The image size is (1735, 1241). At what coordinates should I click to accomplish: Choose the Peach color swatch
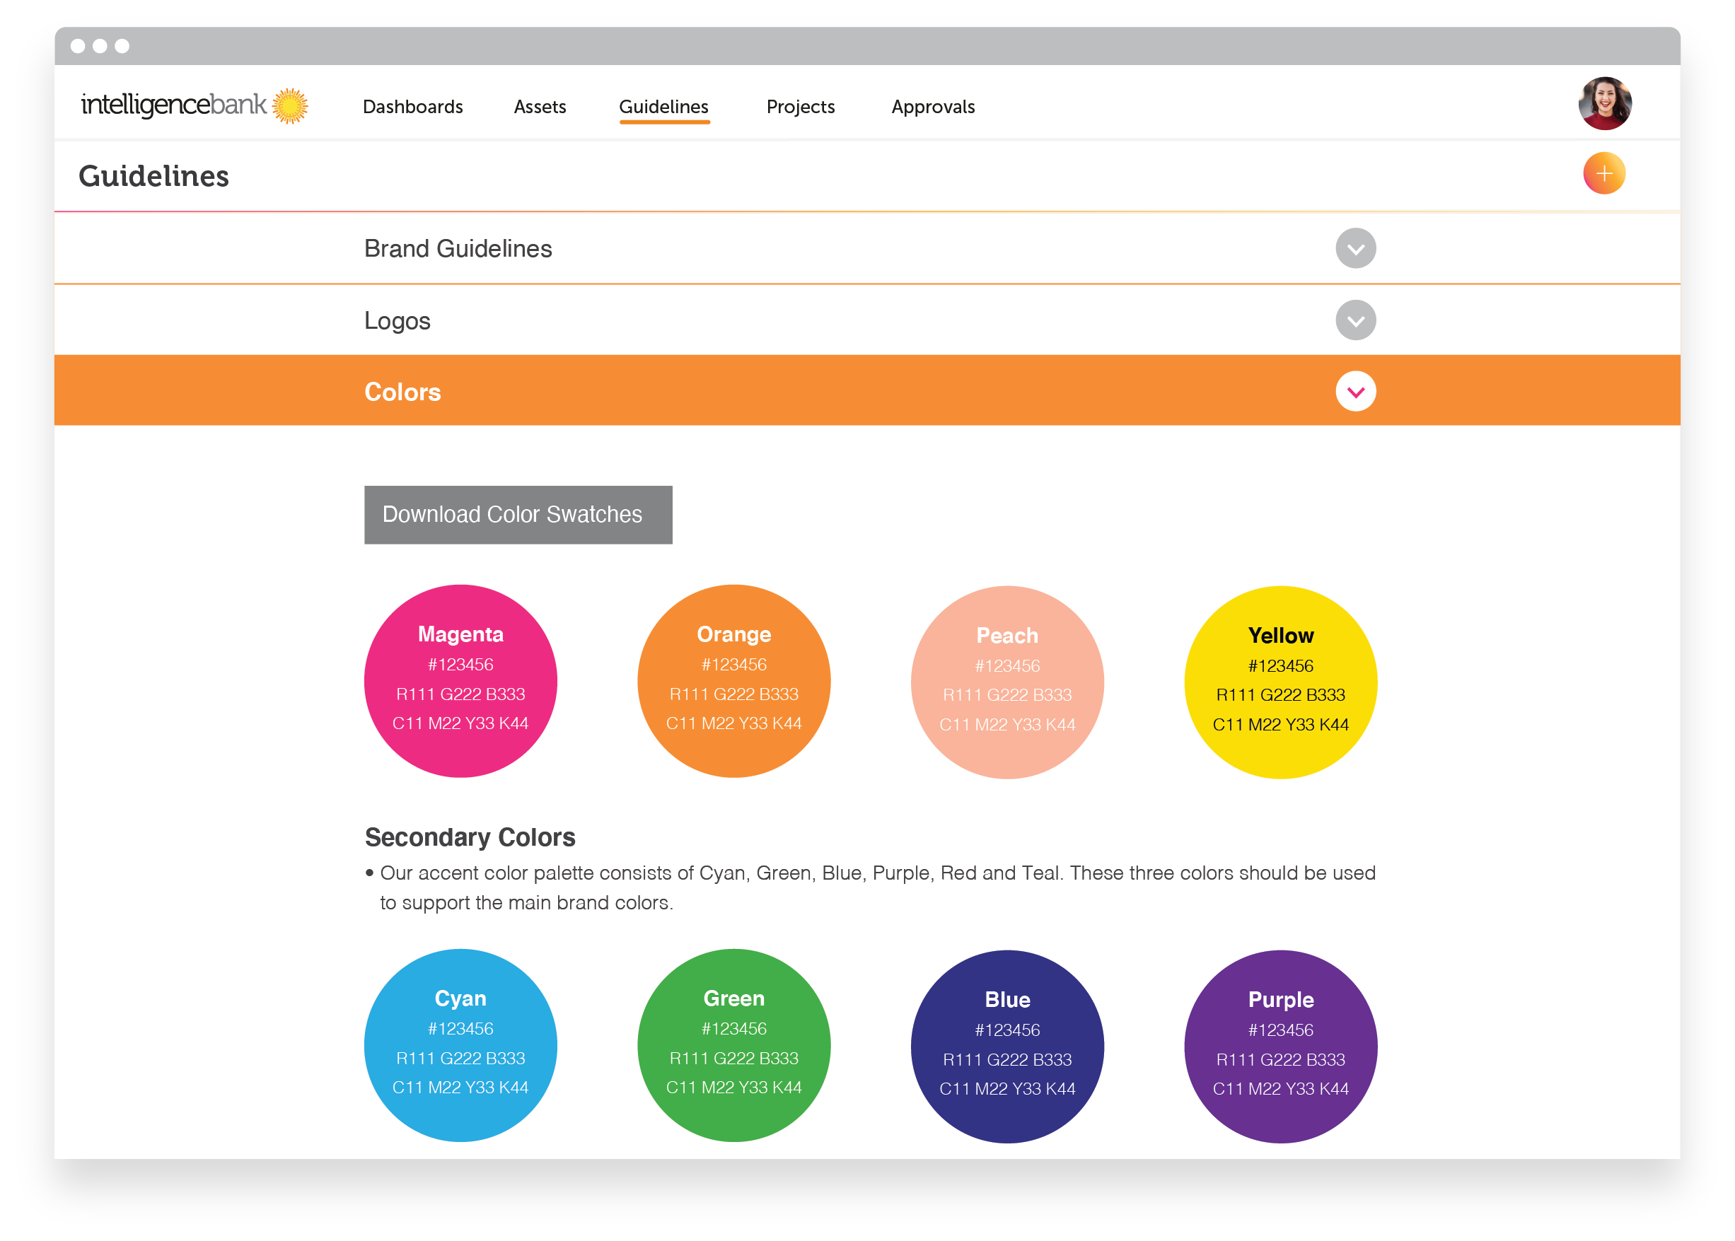[x=1006, y=682]
